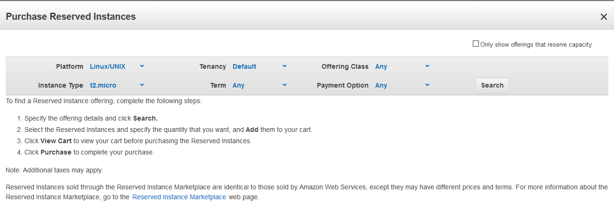This screenshot has width=614, height=203.
Task: Click the Offering Class chevron arrow
Action: (x=427, y=66)
